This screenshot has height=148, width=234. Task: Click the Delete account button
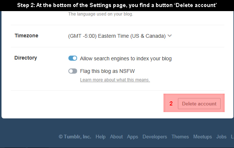(x=199, y=104)
